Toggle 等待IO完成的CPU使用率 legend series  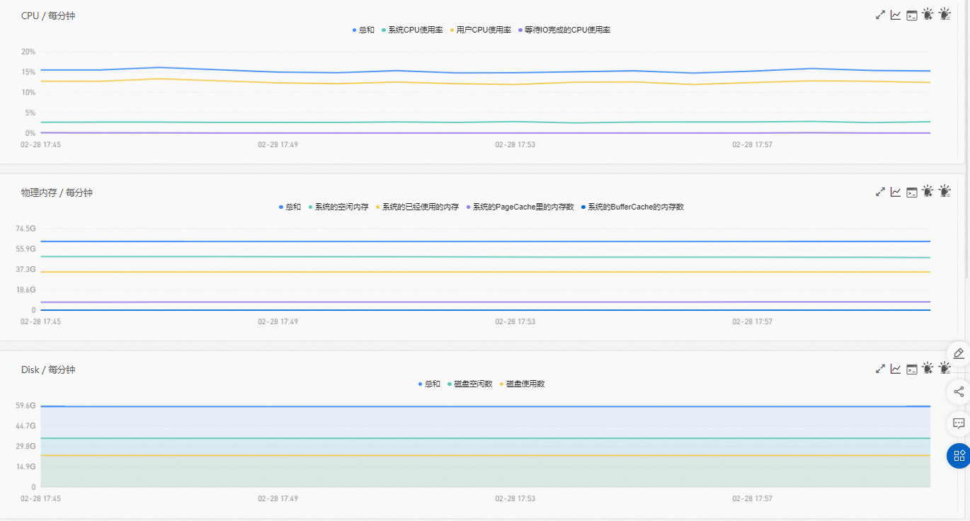pyautogui.click(x=564, y=30)
